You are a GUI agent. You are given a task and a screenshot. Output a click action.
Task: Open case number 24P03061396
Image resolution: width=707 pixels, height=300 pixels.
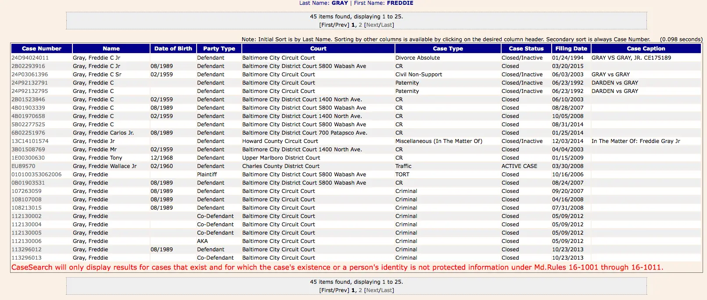[29, 75]
